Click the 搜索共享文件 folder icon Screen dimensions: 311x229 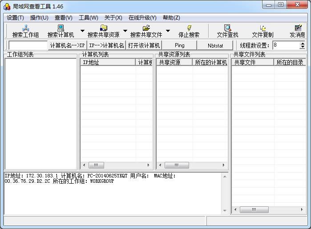click(146, 28)
